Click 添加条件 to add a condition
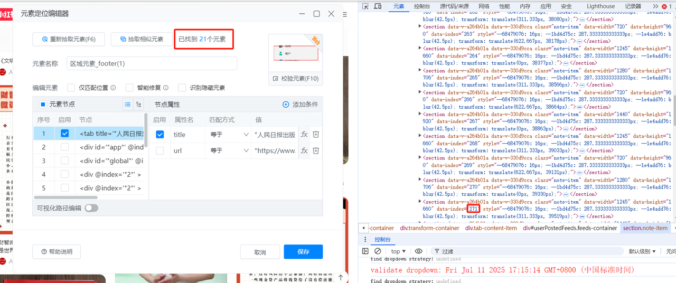This screenshot has width=676, height=283. (x=301, y=105)
